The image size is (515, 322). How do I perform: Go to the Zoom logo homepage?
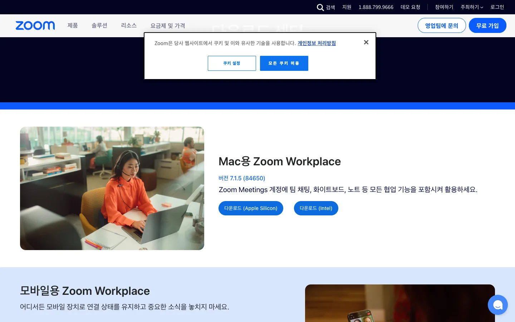coord(35,25)
